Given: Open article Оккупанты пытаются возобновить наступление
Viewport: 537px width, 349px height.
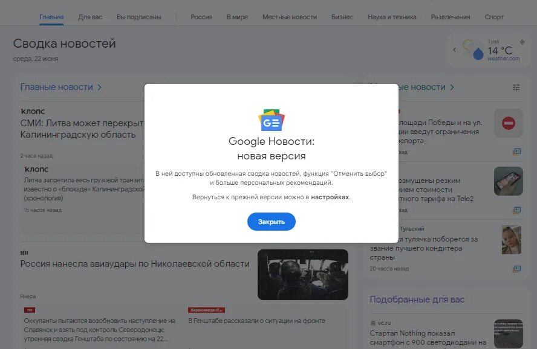Looking at the screenshot, I should click(100, 330).
